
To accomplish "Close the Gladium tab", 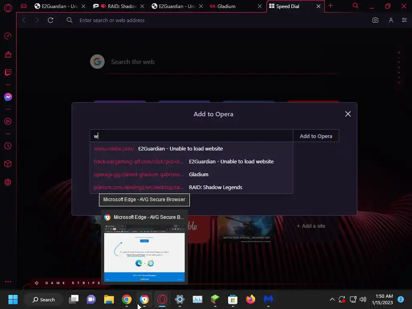I will 260,6.
